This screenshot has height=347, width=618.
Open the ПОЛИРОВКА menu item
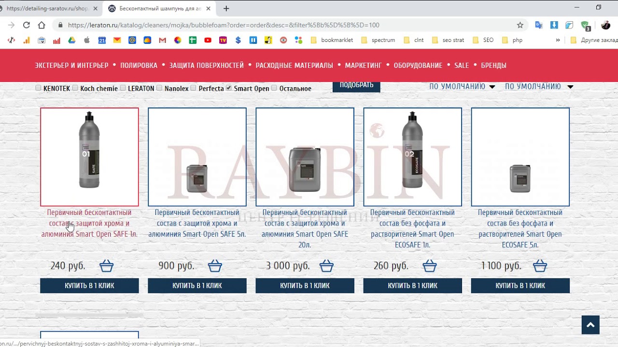coord(139,66)
